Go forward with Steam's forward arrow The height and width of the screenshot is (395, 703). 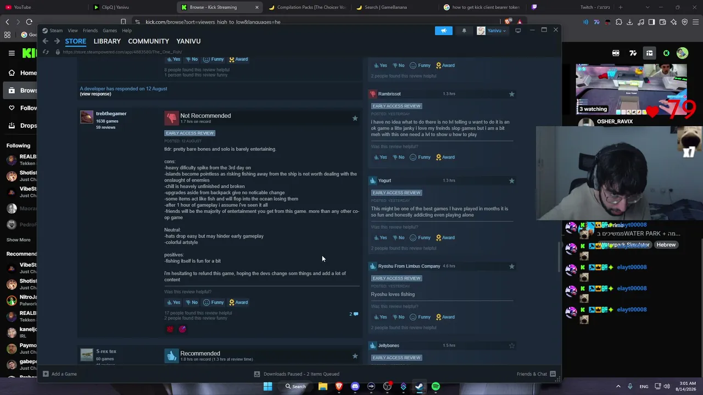[57, 41]
